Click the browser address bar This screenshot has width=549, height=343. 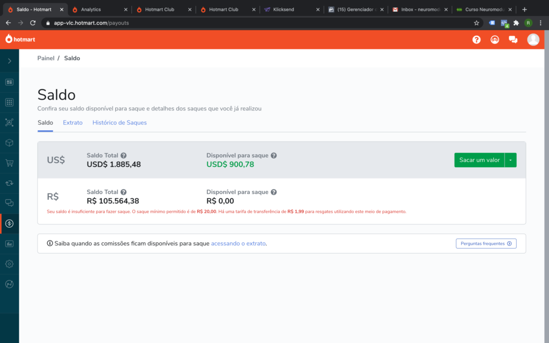coord(257,23)
